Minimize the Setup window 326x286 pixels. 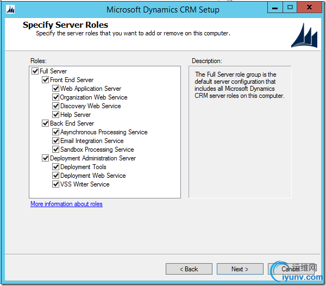click(x=275, y=8)
